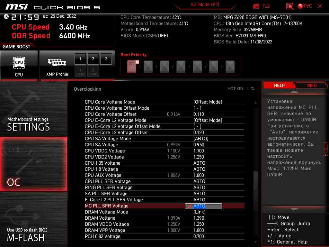Select XMP user profile 2
Image resolution: width=329 pixels, height=247 pixels.
click(x=93, y=71)
